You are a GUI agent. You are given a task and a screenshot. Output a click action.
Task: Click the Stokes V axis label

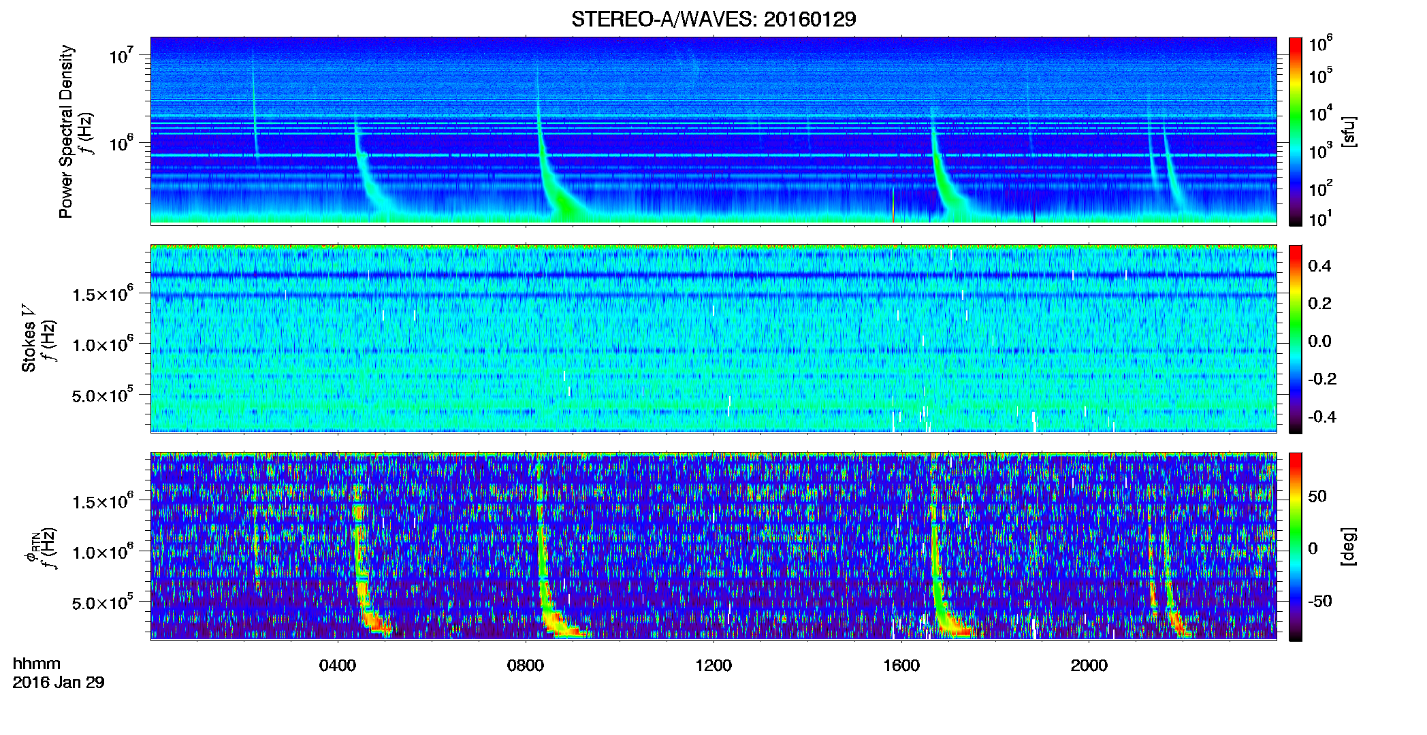point(29,338)
